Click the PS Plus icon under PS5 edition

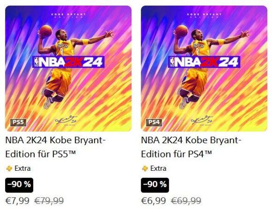[x=9, y=168]
